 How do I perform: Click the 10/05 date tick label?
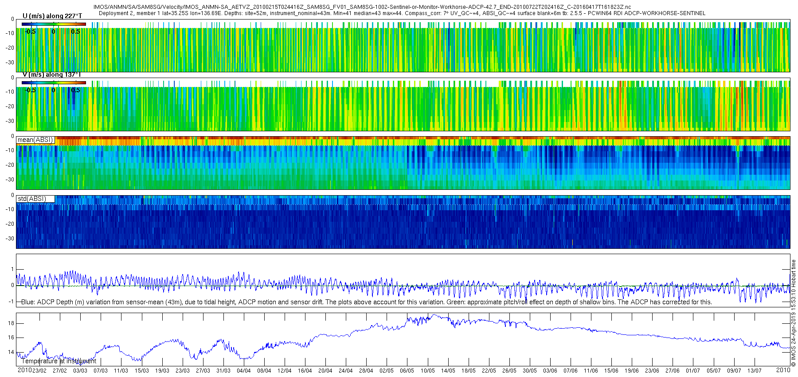[427, 371]
